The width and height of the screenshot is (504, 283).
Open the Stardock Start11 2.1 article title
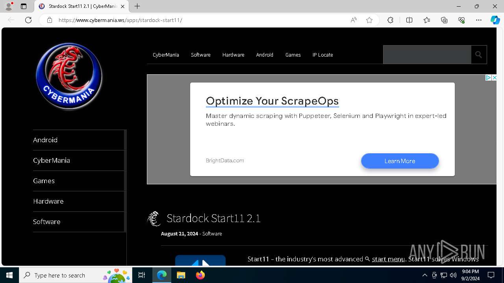click(213, 219)
